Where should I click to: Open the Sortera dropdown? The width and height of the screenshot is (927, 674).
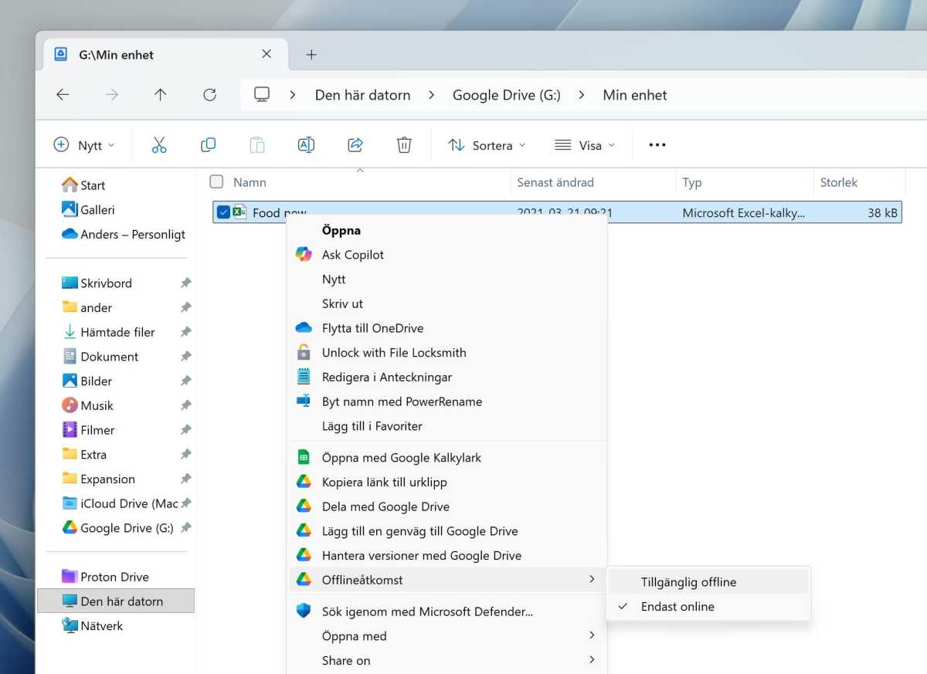(x=487, y=145)
